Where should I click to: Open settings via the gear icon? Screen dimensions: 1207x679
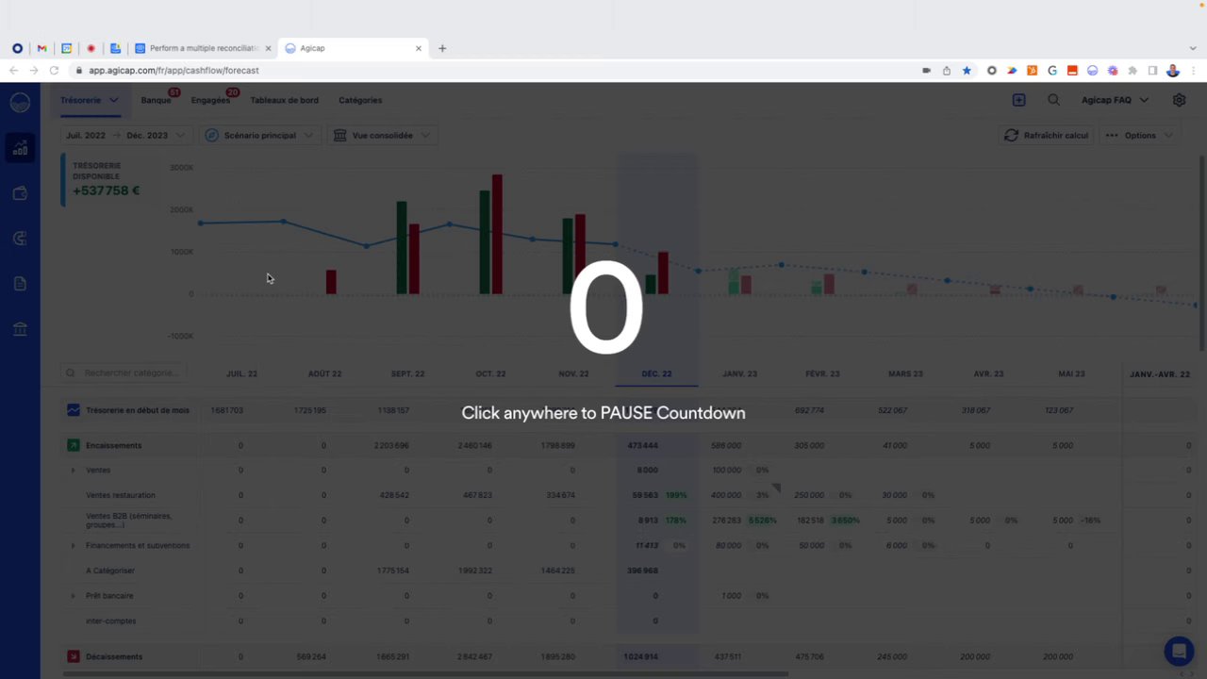point(1179,100)
